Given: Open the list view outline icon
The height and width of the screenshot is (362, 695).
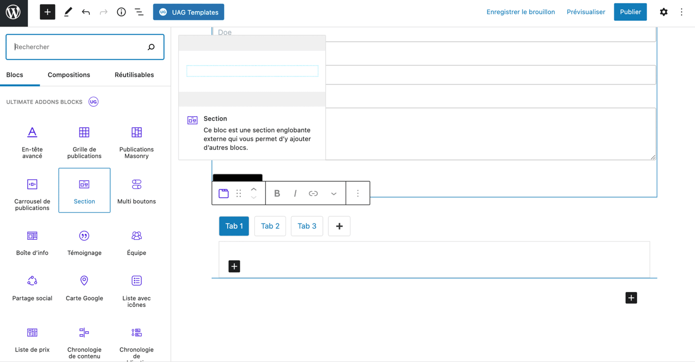Looking at the screenshot, I should tap(139, 12).
